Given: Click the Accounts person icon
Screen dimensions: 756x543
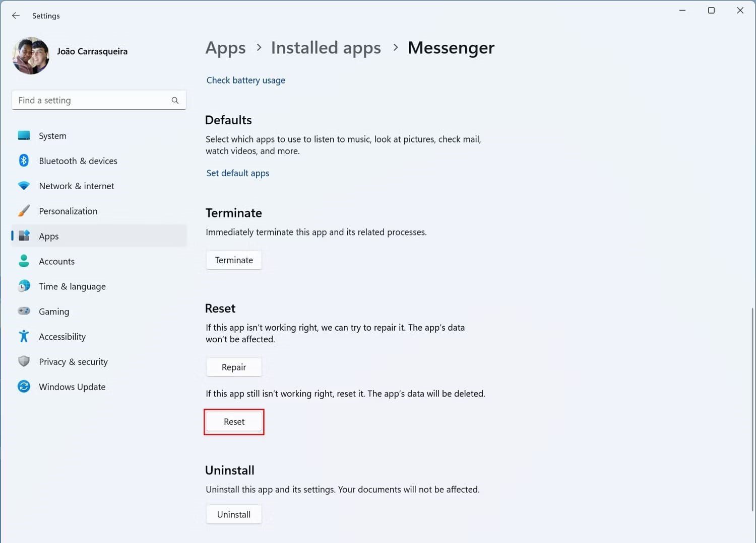Looking at the screenshot, I should (x=24, y=261).
